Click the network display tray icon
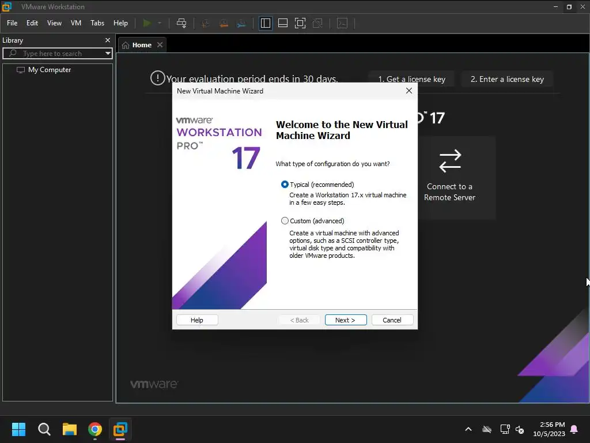The width and height of the screenshot is (590, 443). 505,429
